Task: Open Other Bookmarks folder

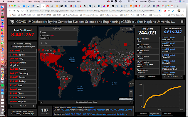Action: [176, 15]
